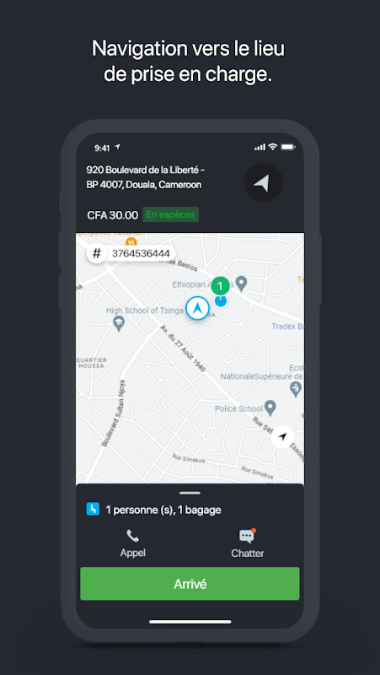
Task: Tap the navigation arrow button in header
Action: click(x=263, y=182)
